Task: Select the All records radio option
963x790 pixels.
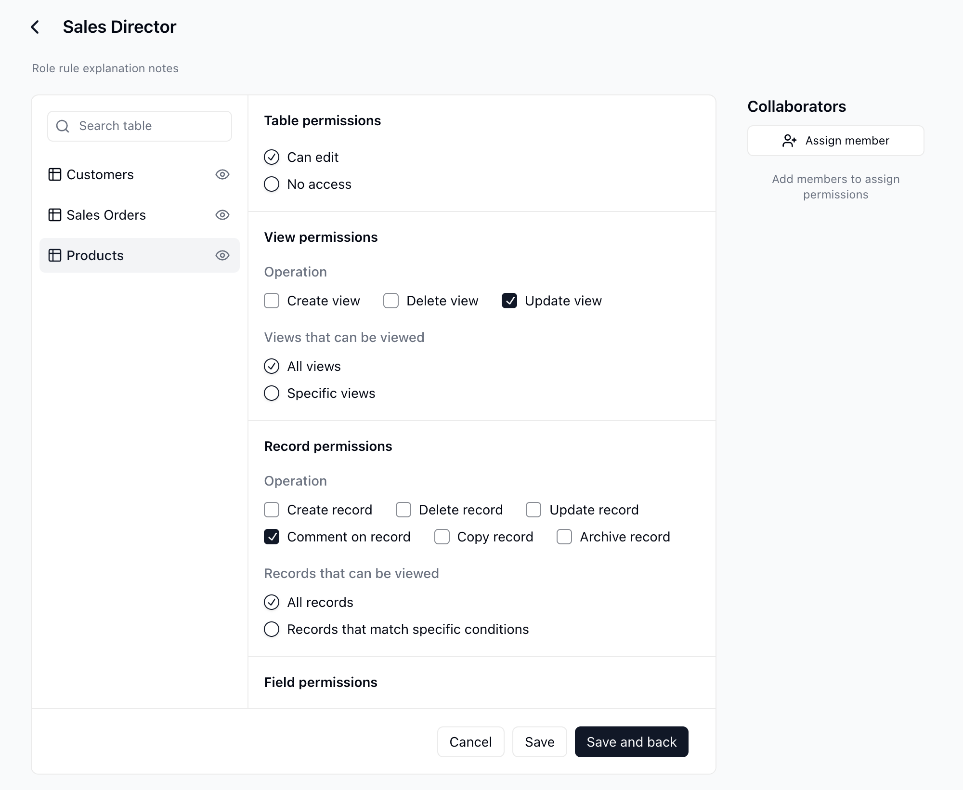Action: click(x=272, y=602)
